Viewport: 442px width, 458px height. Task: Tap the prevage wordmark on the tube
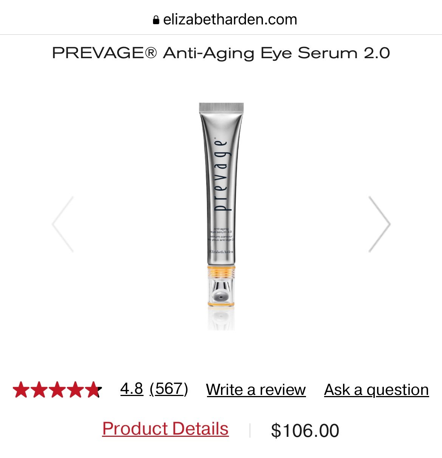tap(221, 176)
